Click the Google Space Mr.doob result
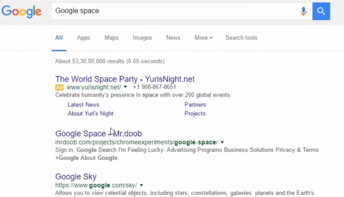The image size is (344, 197). coord(98,134)
